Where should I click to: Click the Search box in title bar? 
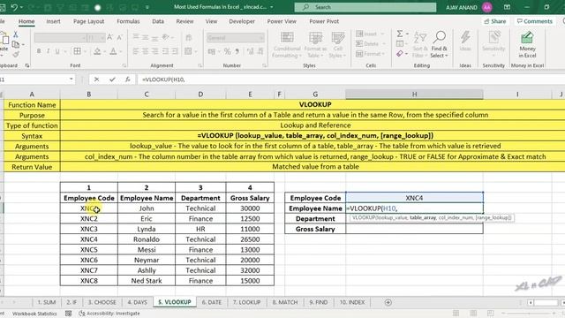(365, 7)
